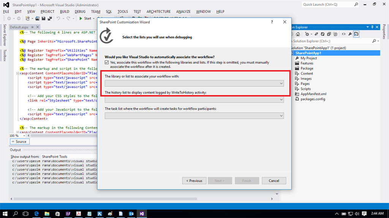Open the task list dropdown

(194, 116)
